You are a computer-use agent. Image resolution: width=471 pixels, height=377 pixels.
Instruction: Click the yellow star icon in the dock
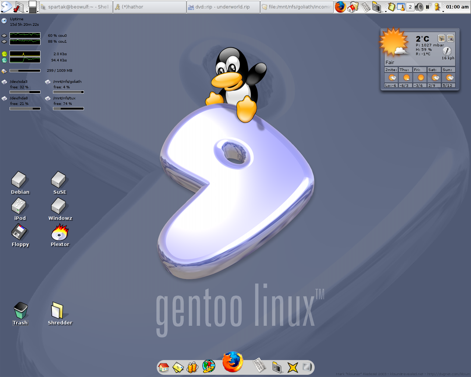point(293,367)
